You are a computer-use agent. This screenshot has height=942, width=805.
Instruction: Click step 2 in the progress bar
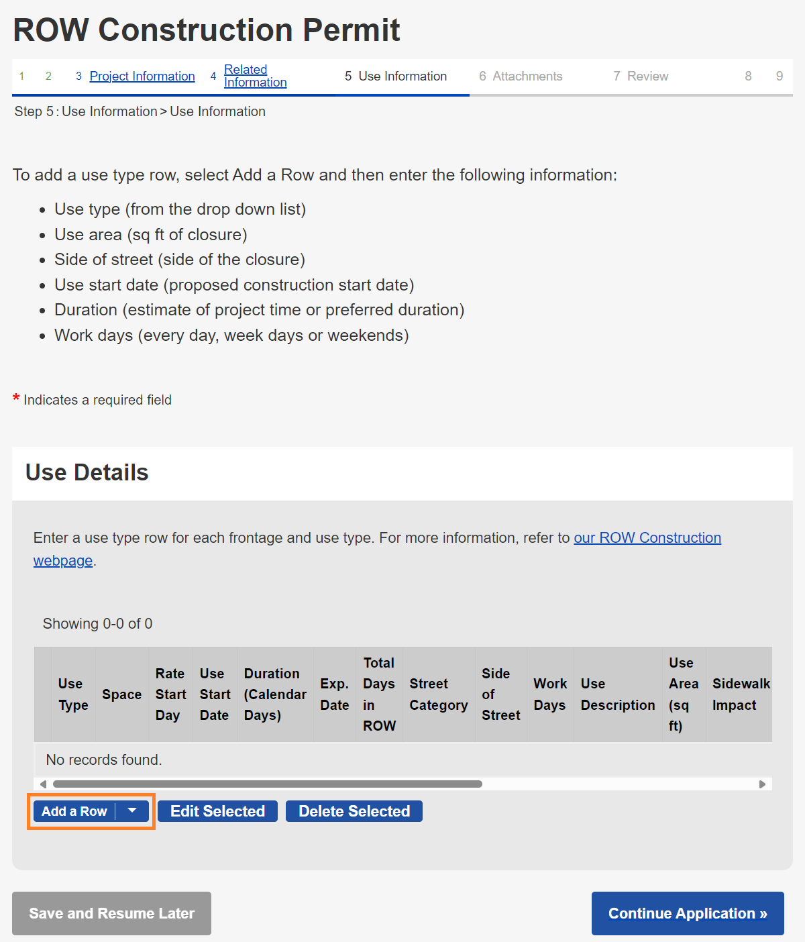[48, 76]
